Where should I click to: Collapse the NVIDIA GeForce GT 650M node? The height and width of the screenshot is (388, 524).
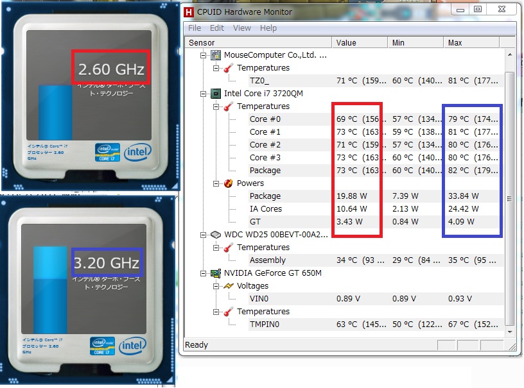(x=203, y=273)
